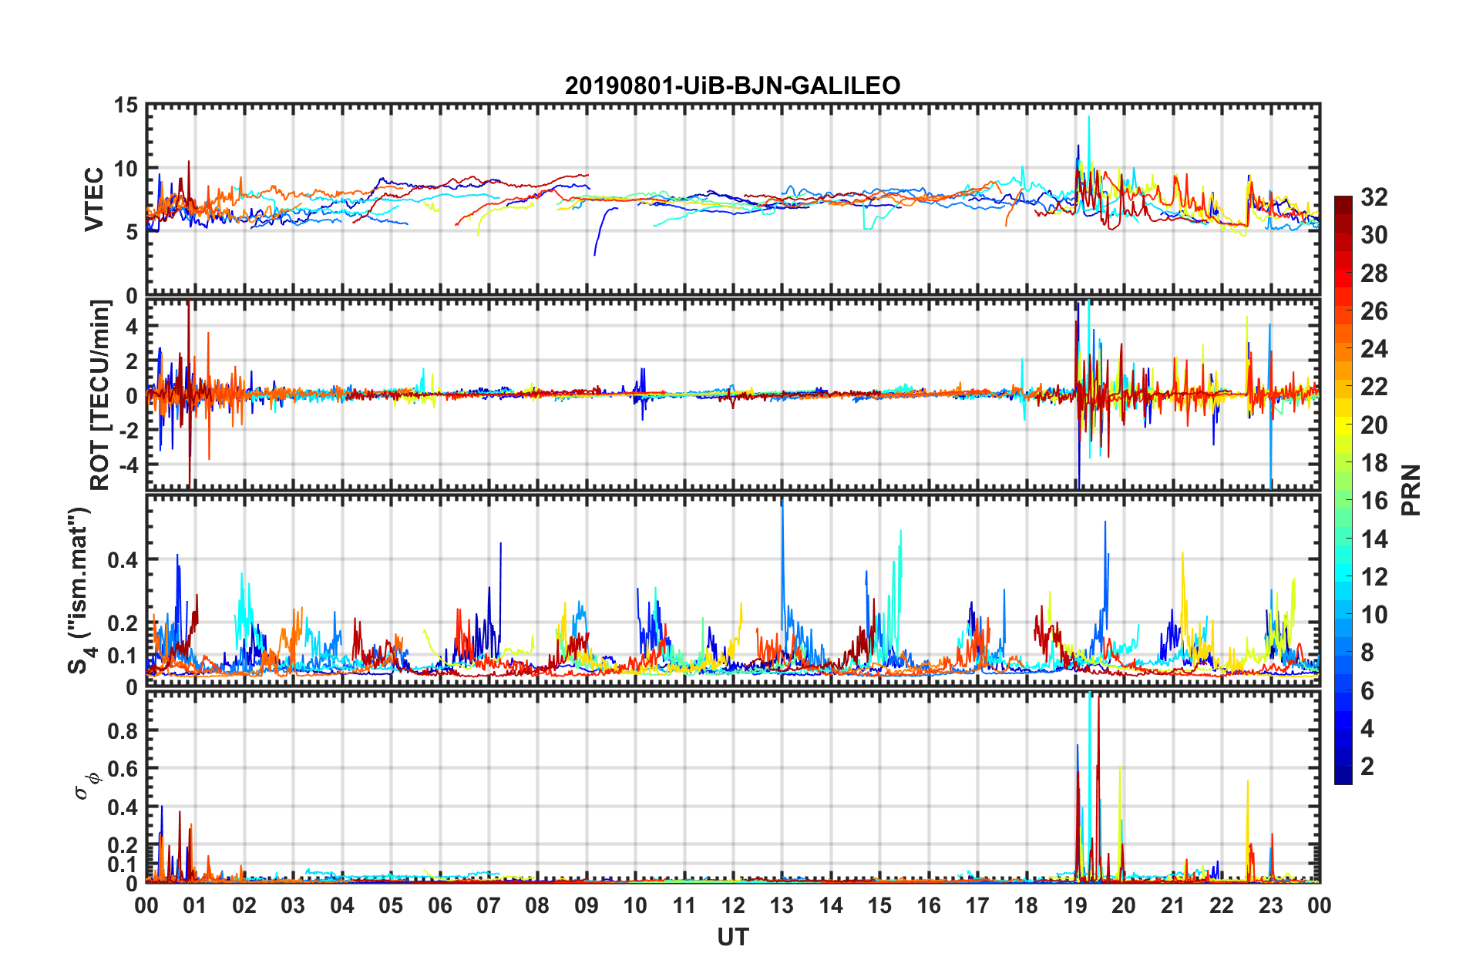Click colorbar tick label 16

pyautogui.click(x=1374, y=501)
